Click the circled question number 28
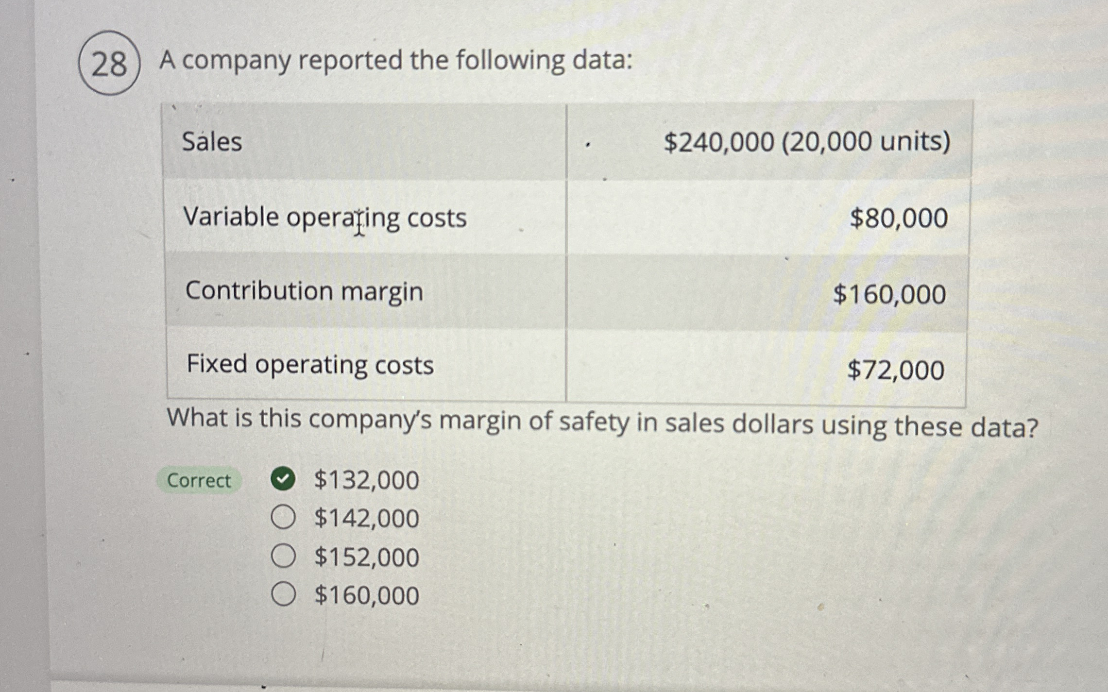The width and height of the screenshot is (1108, 692). 109,63
